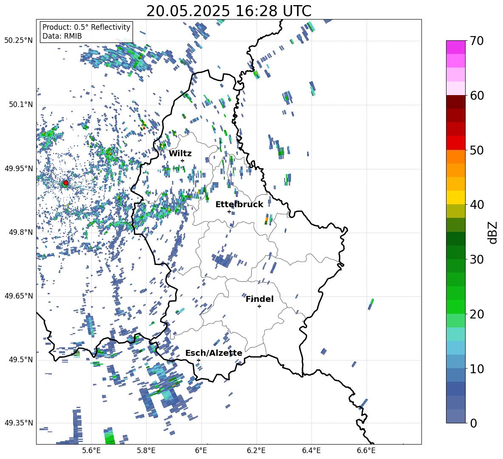Click the Wiltz station cross marker
The height and width of the screenshot is (459, 503).
pyautogui.click(x=183, y=161)
